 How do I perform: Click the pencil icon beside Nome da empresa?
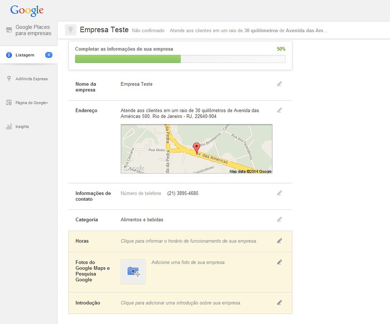[279, 84]
